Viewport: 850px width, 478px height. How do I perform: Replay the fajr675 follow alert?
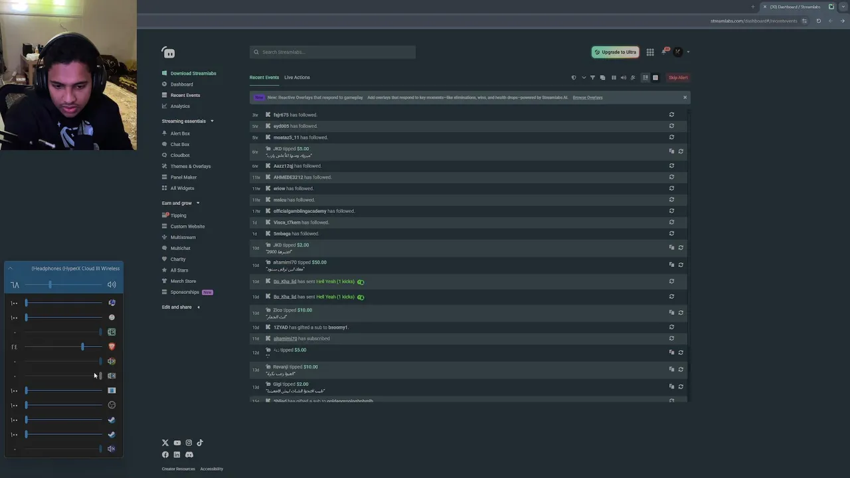click(x=671, y=115)
